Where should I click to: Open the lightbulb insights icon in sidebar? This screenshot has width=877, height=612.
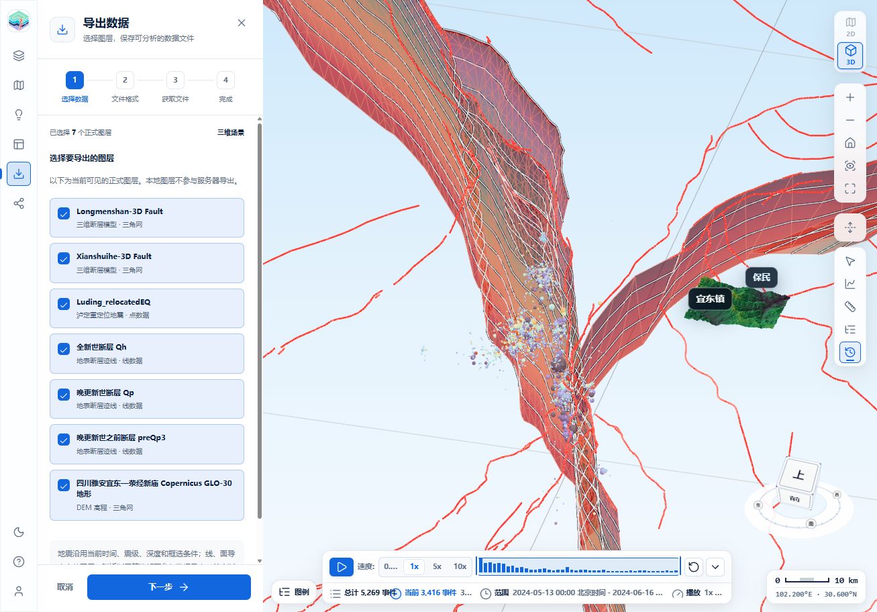click(19, 115)
